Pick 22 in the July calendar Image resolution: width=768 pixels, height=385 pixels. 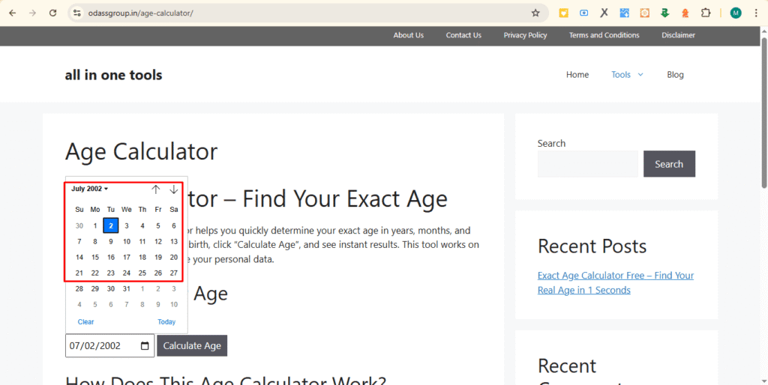pyautogui.click(x=95, y=273)
